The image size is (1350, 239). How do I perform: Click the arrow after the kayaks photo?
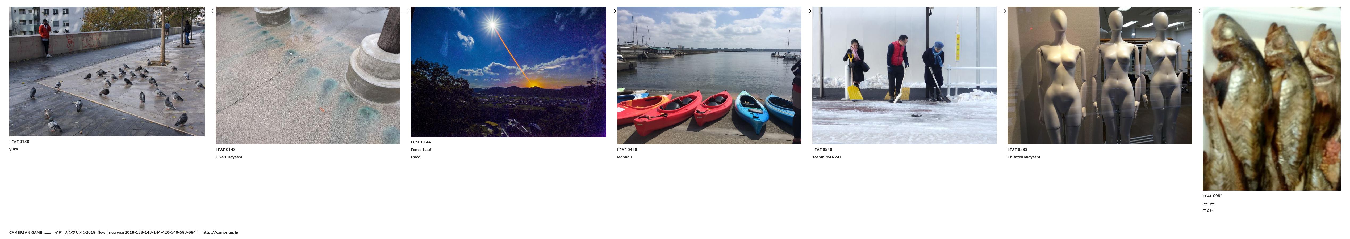pos(806,11)
